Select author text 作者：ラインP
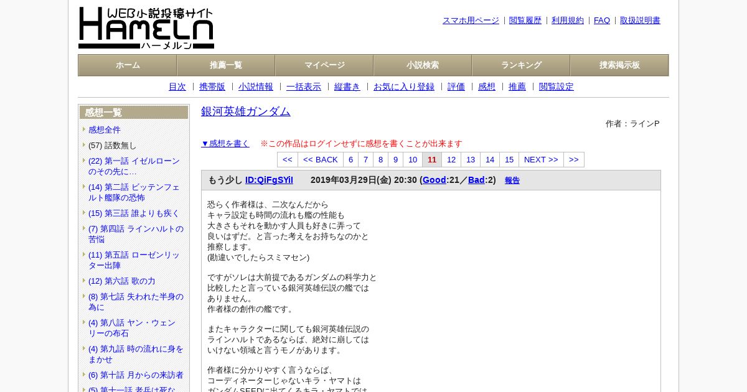 632,124
